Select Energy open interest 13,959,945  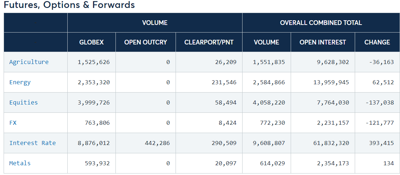pyautogui.click(x=331, y=82)
